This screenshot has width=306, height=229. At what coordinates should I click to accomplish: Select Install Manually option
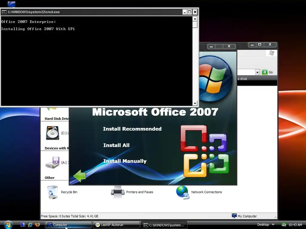(x=125, y=161)
